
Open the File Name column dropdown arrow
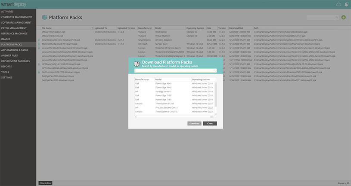(92, 28)
